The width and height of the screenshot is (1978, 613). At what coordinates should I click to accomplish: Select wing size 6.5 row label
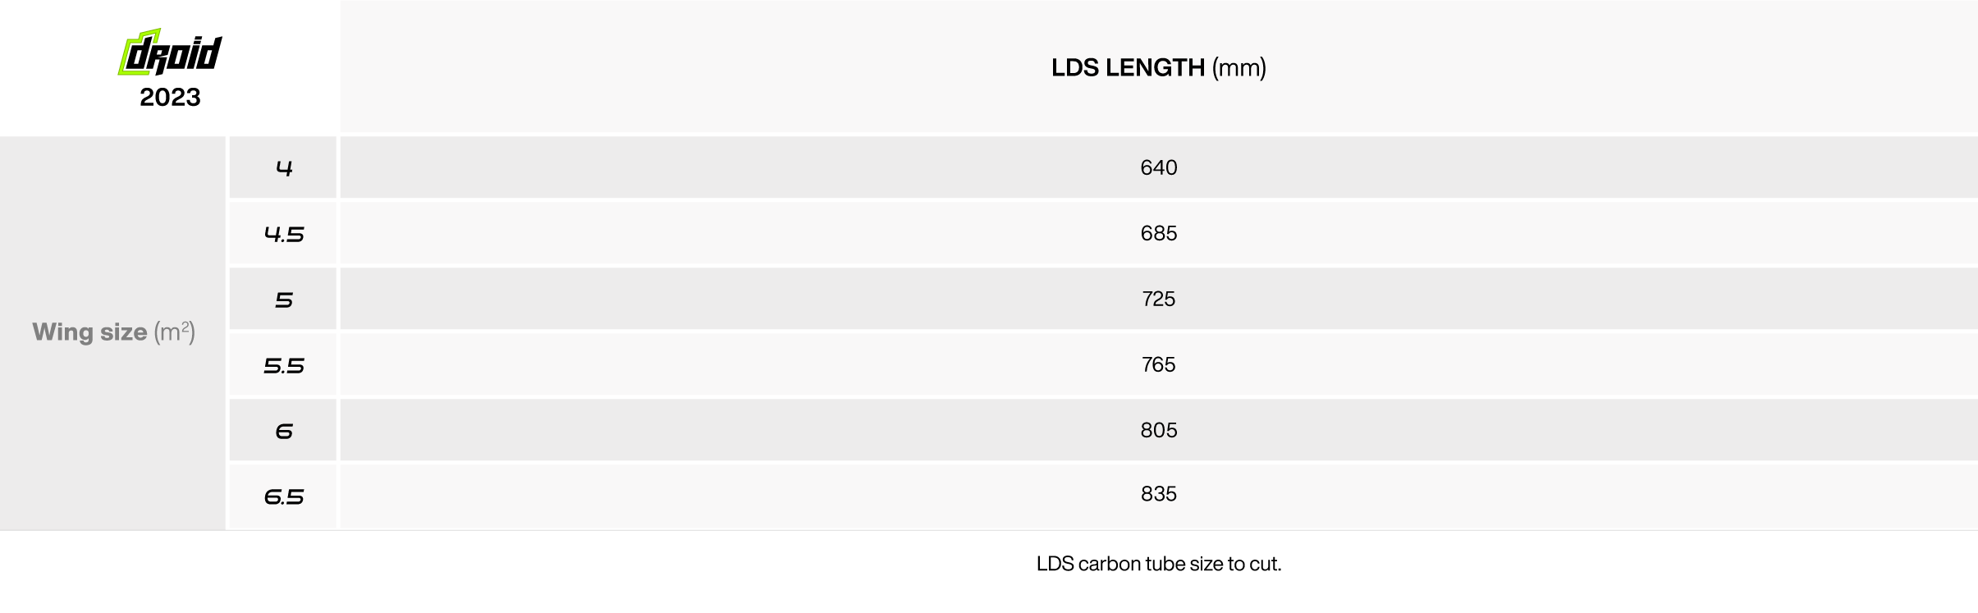click(x=284, y=497)
